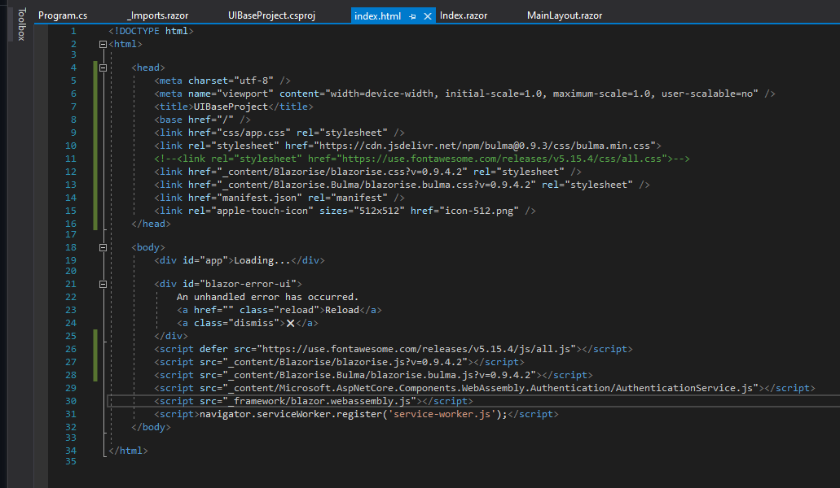The image size is (840, 488).
Task: Click line number 30 in the margin
Action: click(71, 401)
